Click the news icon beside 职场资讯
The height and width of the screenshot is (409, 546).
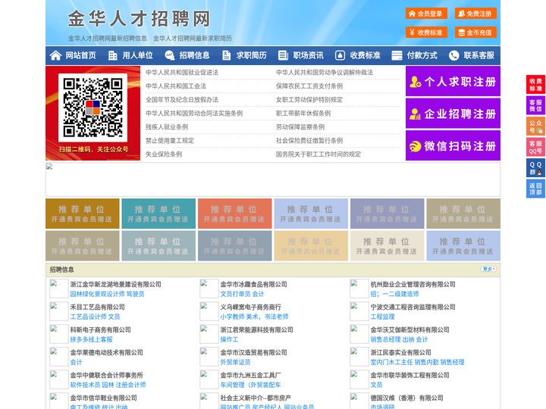(x=283, y=55)
